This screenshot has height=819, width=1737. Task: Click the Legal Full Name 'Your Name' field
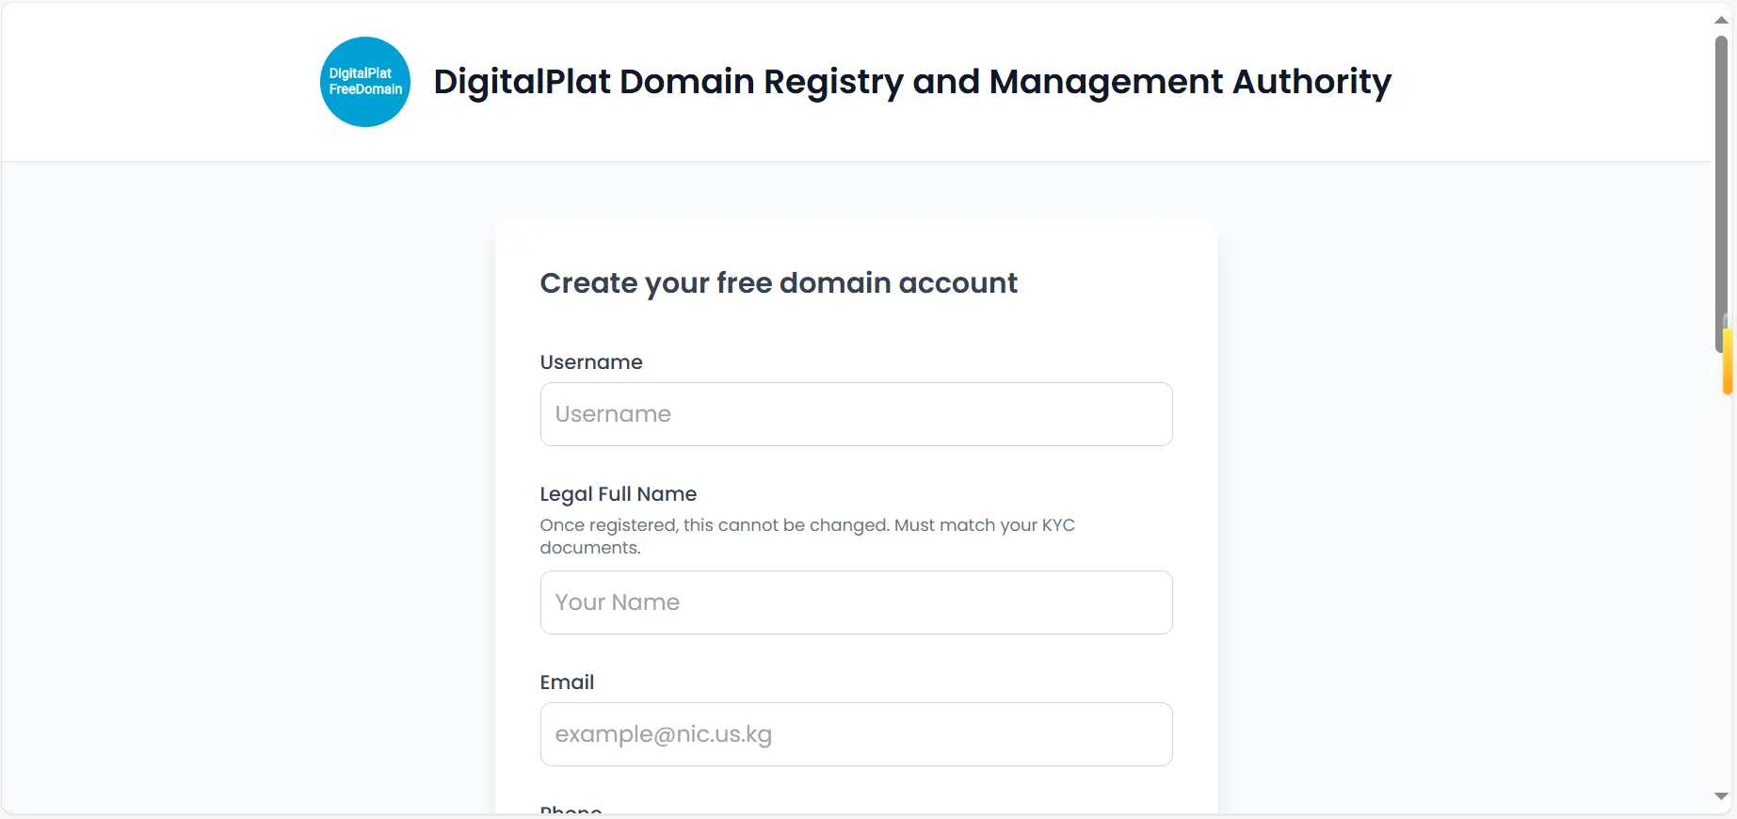tap(856, 602)
